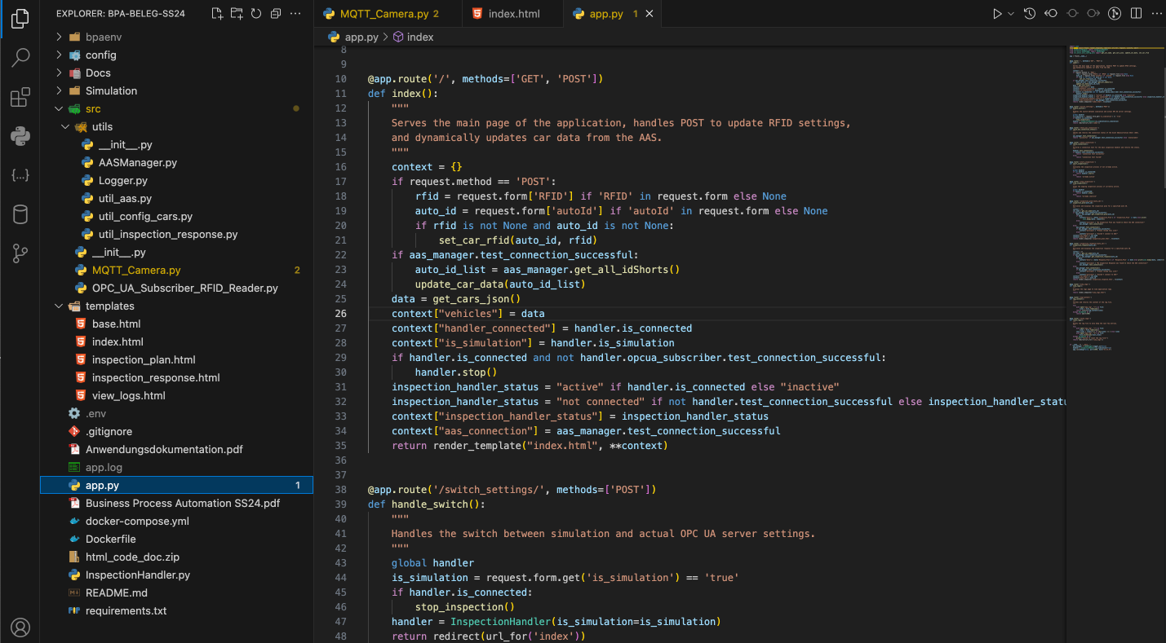
Task: Go to the next change
Action: pos(1093,14)
